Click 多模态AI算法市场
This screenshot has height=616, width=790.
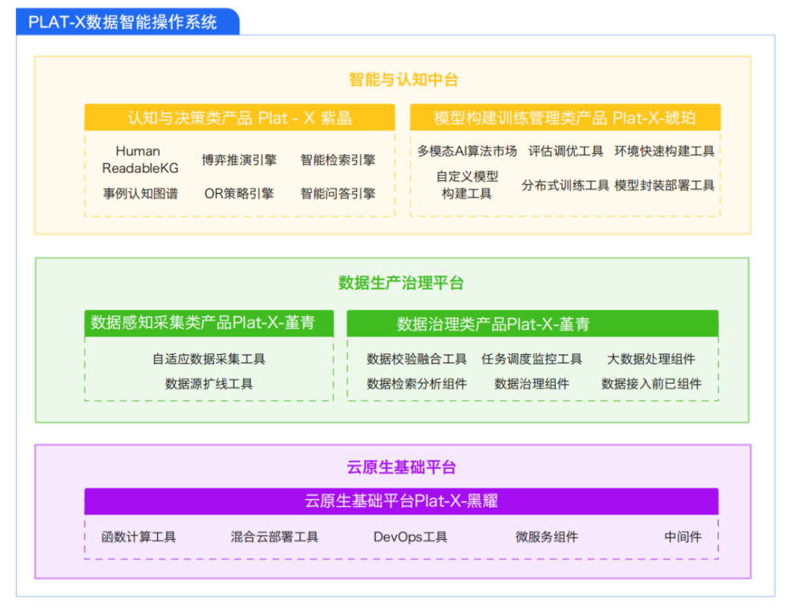tap(467, 151)
